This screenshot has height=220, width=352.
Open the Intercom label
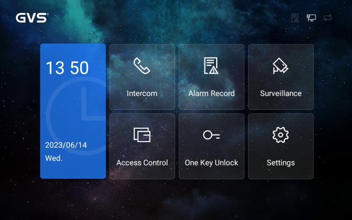pyautogui.click(x=142, y=93)
